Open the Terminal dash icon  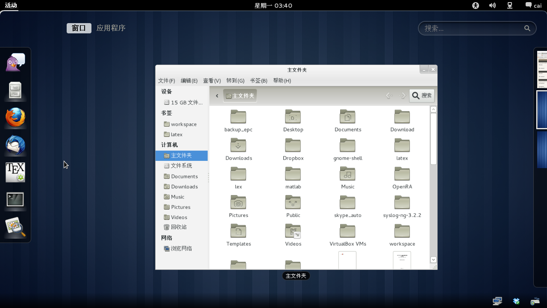point(15,200)
